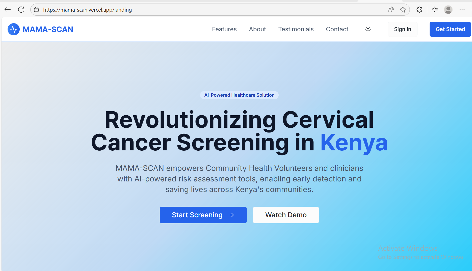
Task: Click the Sign In button
Action: coord(402,29)
